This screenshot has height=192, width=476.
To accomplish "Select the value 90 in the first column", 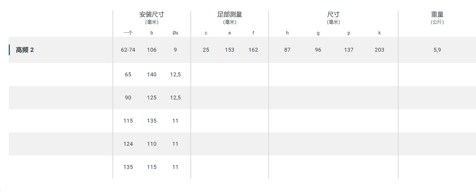I will pyautogui.click(x=128, y=98).
